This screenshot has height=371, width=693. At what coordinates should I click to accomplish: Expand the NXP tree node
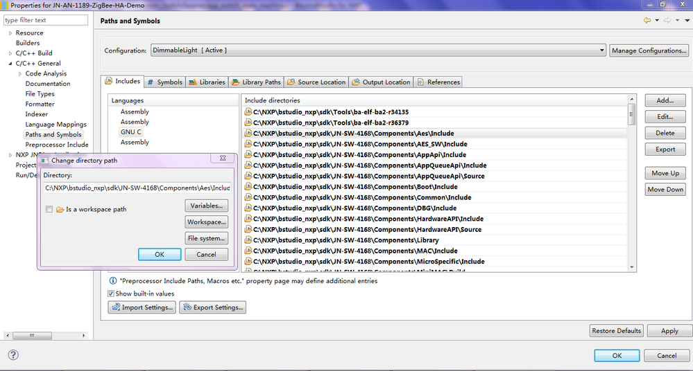10,155
